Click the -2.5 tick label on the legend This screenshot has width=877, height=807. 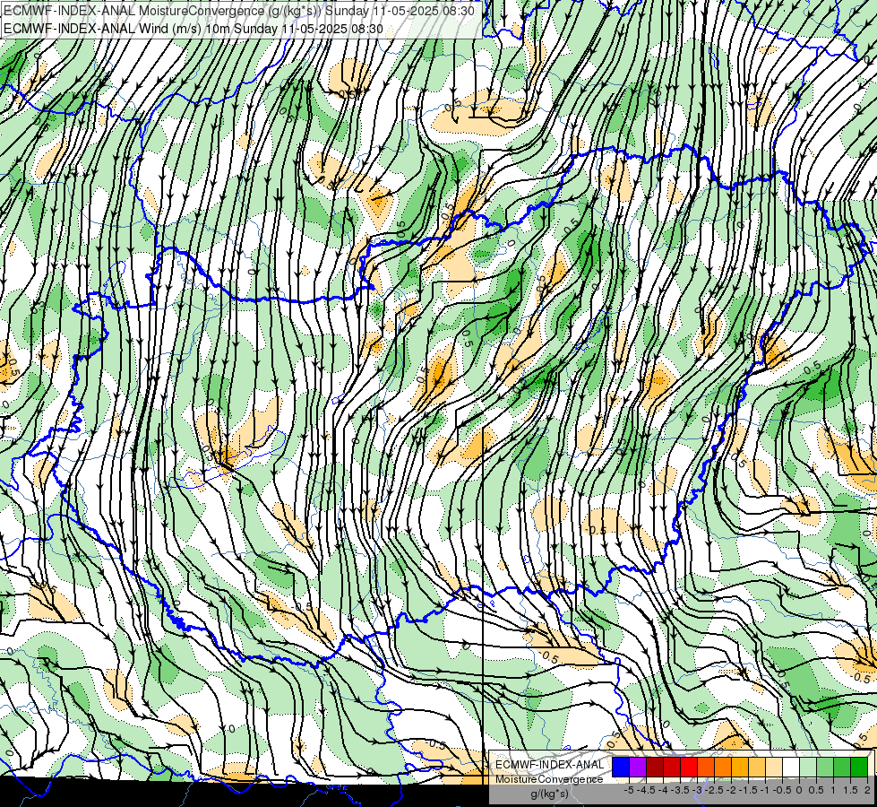714,790
